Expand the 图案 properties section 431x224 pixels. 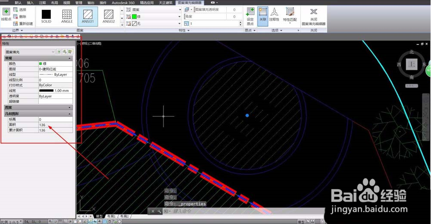38,107
